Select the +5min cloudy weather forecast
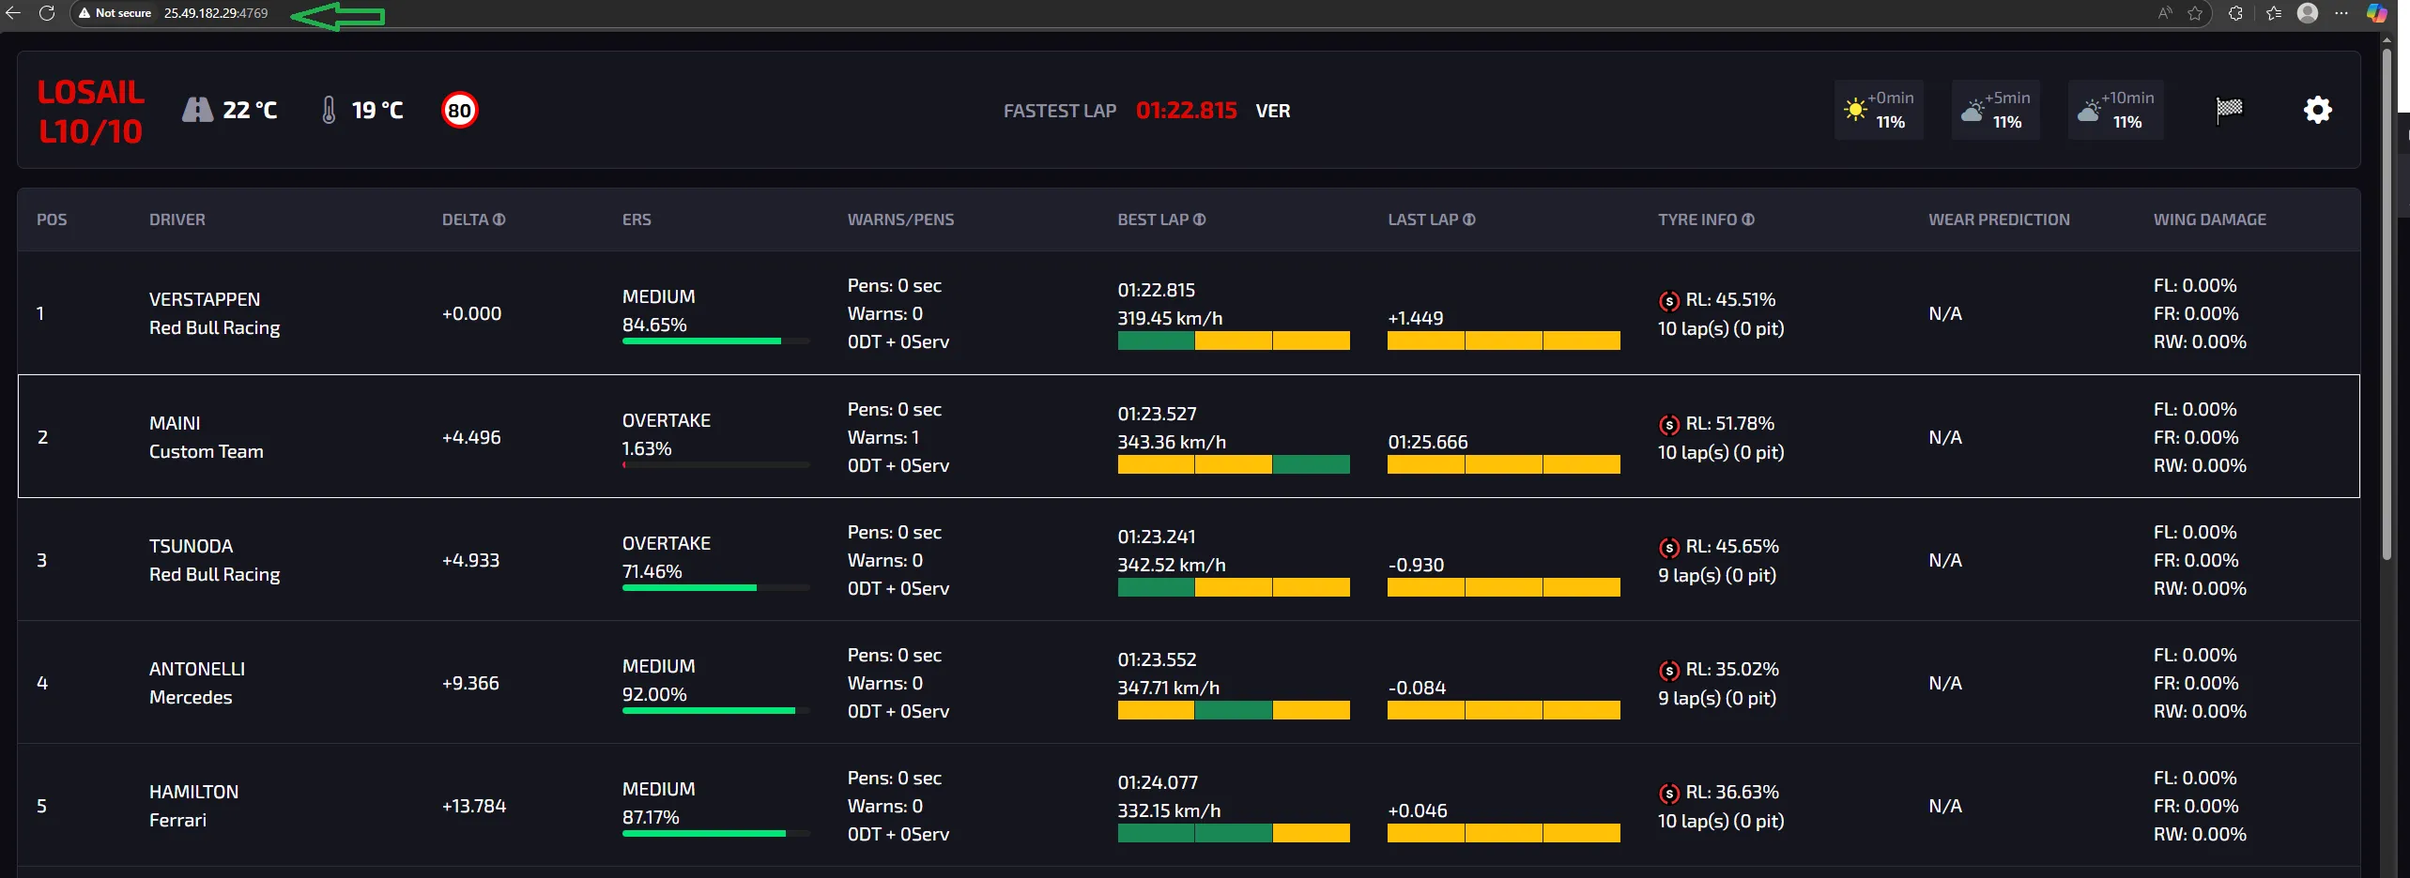The width and height of the screenshot is (2410, 878). pyautogui.click(x=1995, y=110)
